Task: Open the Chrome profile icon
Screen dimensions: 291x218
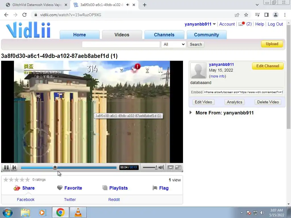Action: [276, 15]
